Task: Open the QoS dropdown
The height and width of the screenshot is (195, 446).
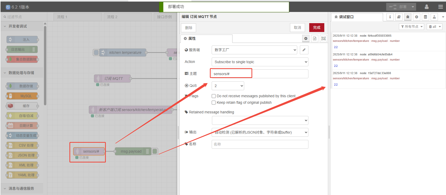Action: tap(228, 86)
